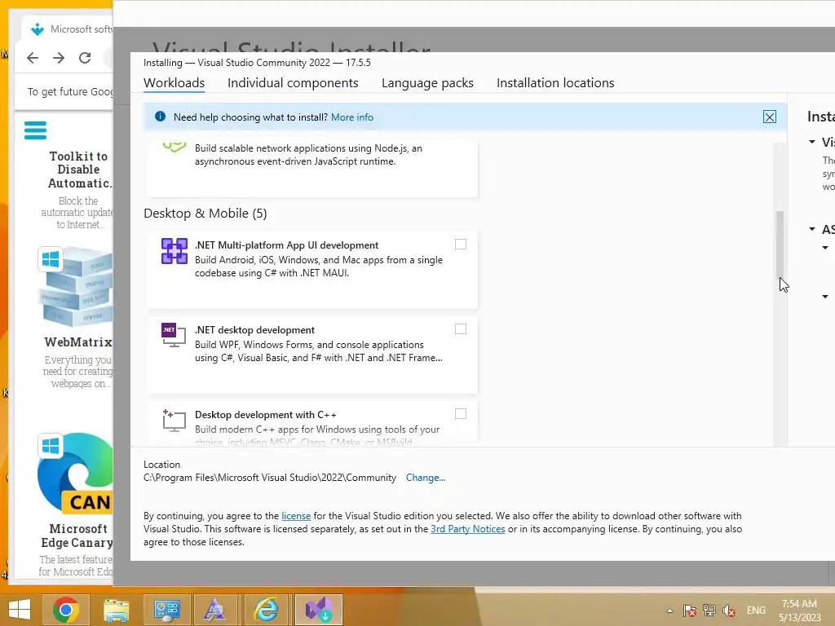Open the More info link
The height and width of the screenshot is (626, 835).
click(352, 117)
